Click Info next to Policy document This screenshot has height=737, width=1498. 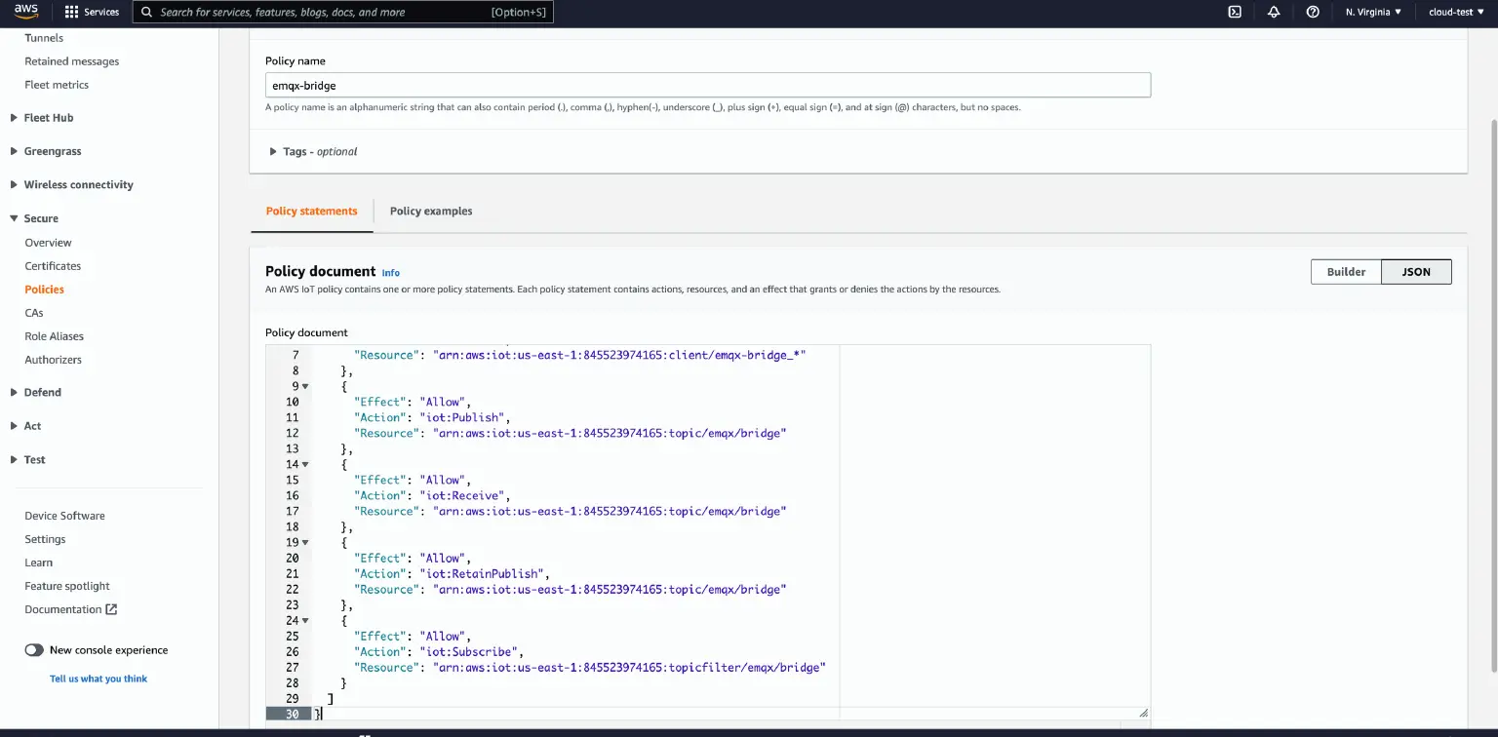point(390,273)
